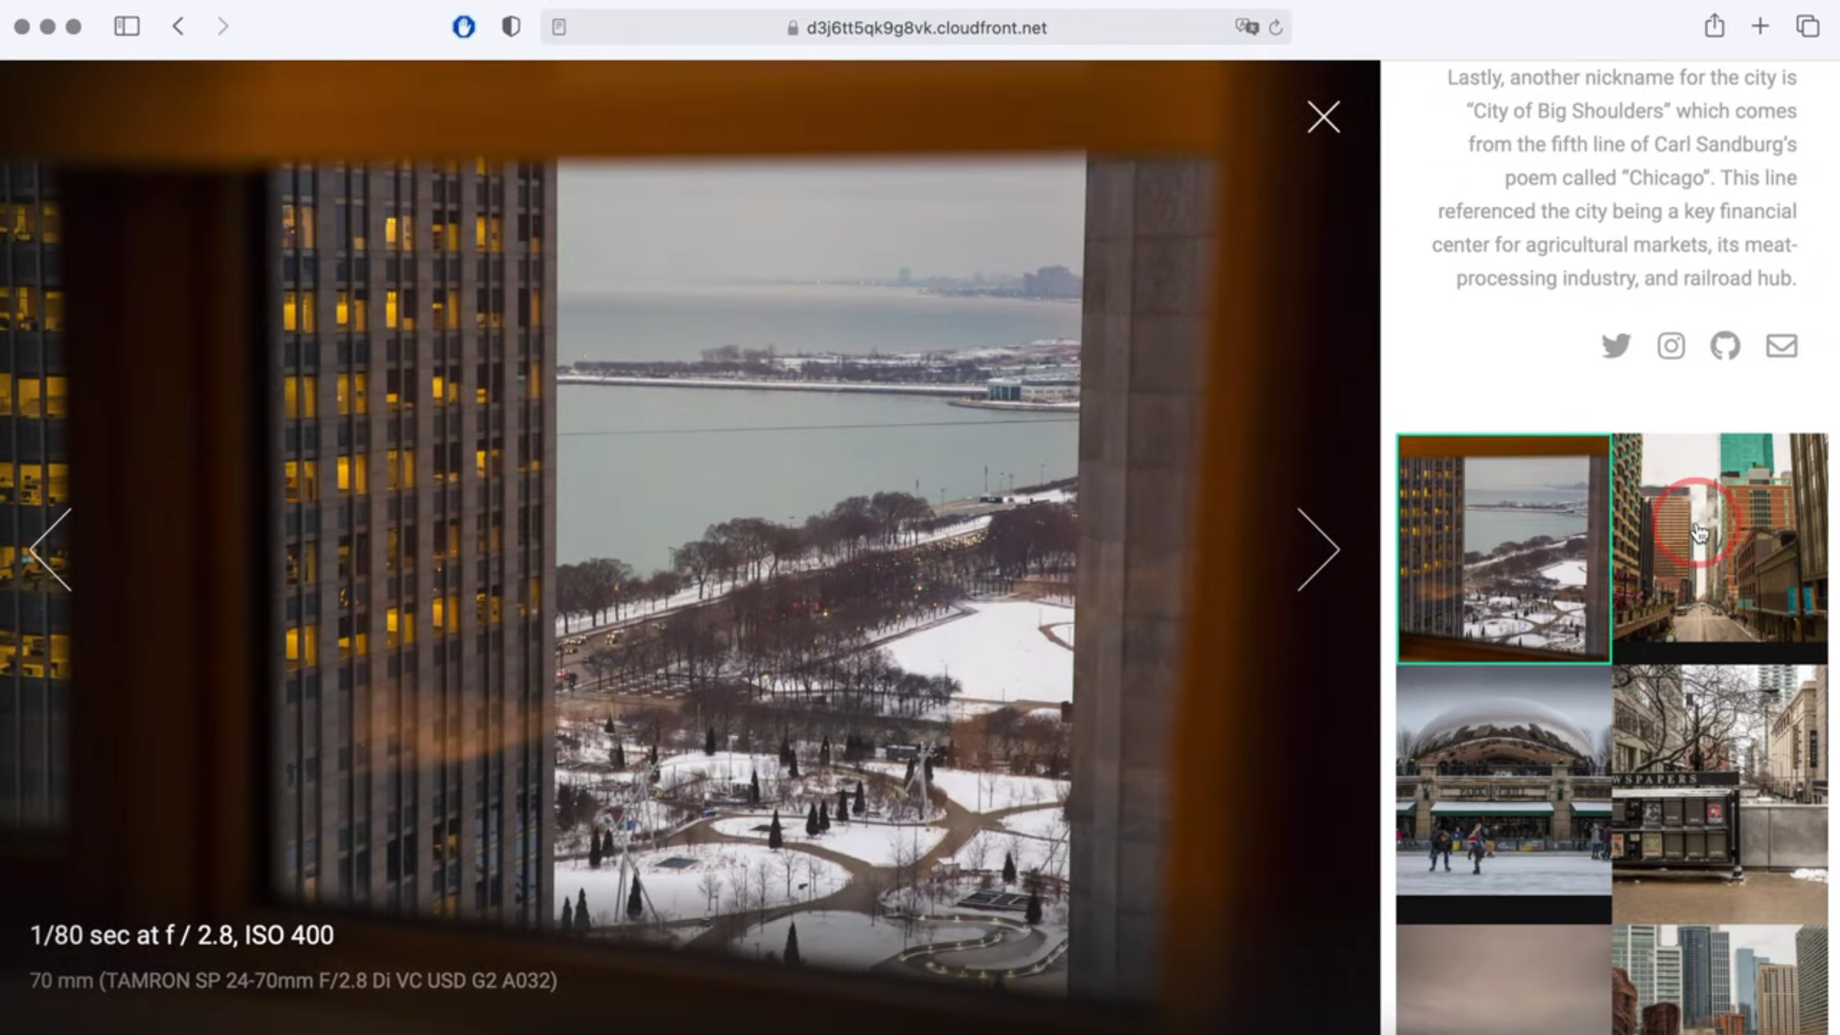Click the translate page icon

pyautogui.click(x=1246, y=27)
